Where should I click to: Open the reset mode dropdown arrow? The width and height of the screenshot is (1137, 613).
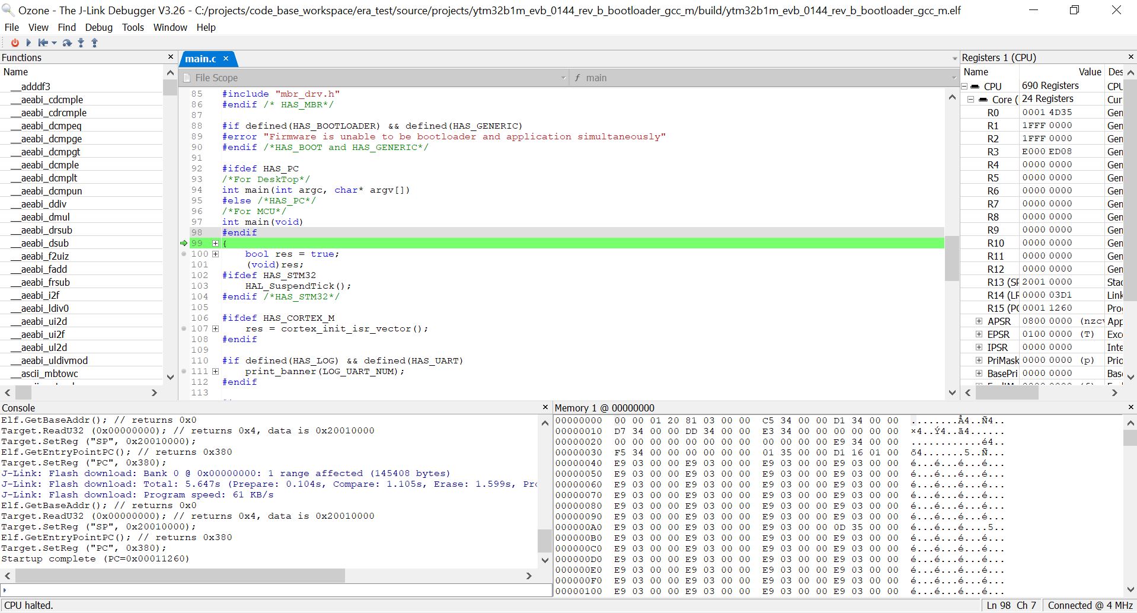pyautogui.click(x=55, y=43)
